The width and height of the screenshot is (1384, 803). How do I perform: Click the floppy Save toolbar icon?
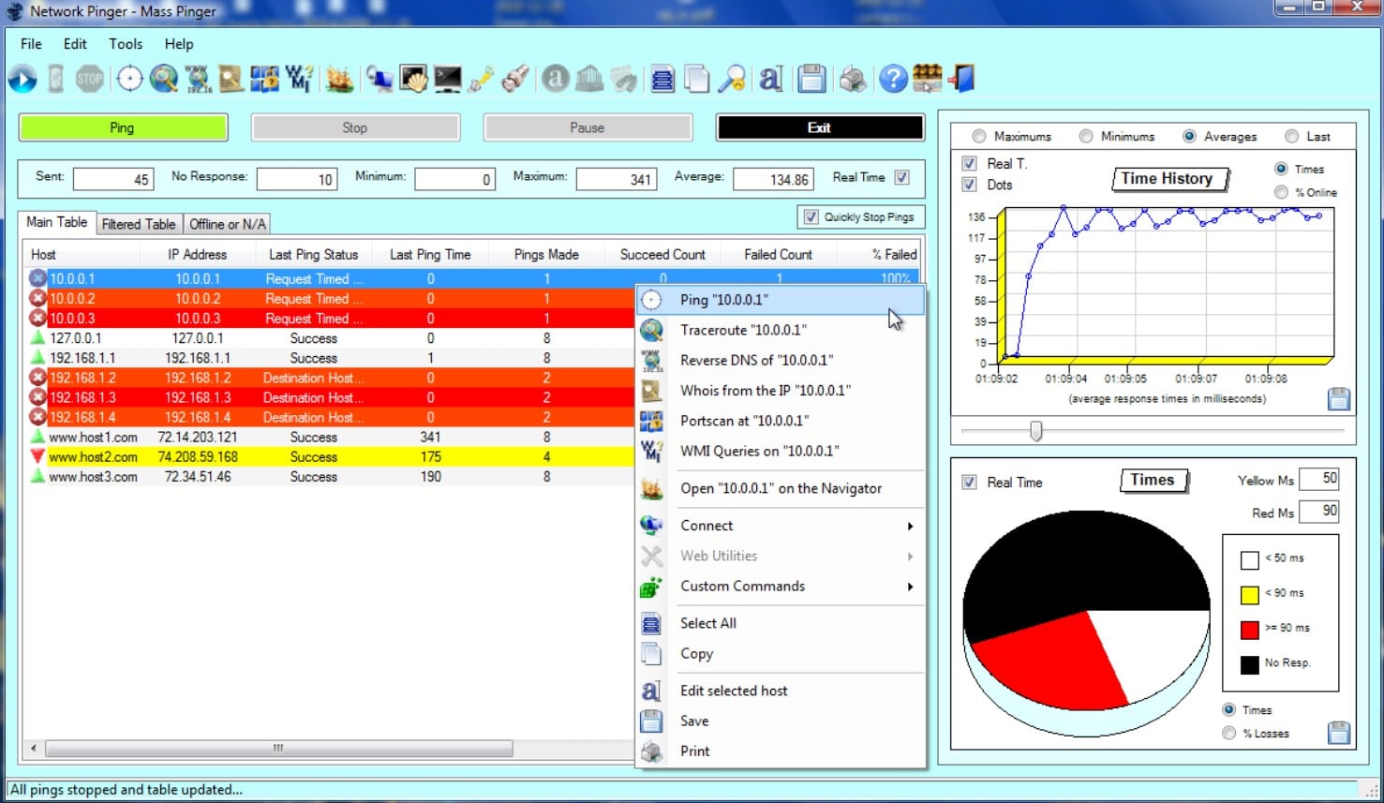[811, 80]
